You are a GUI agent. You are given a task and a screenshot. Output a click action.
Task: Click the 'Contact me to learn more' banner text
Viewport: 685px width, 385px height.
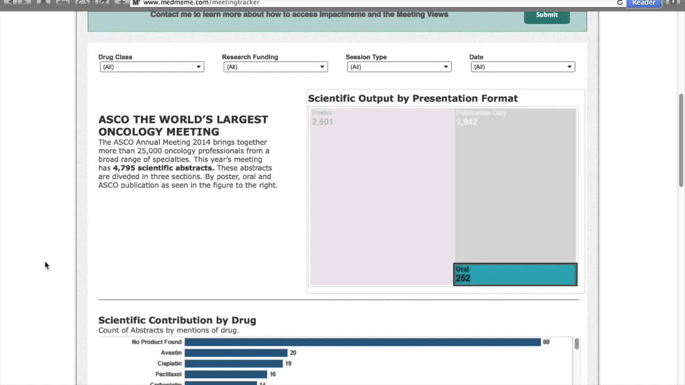pyautogui.click(x=299, y=14)
